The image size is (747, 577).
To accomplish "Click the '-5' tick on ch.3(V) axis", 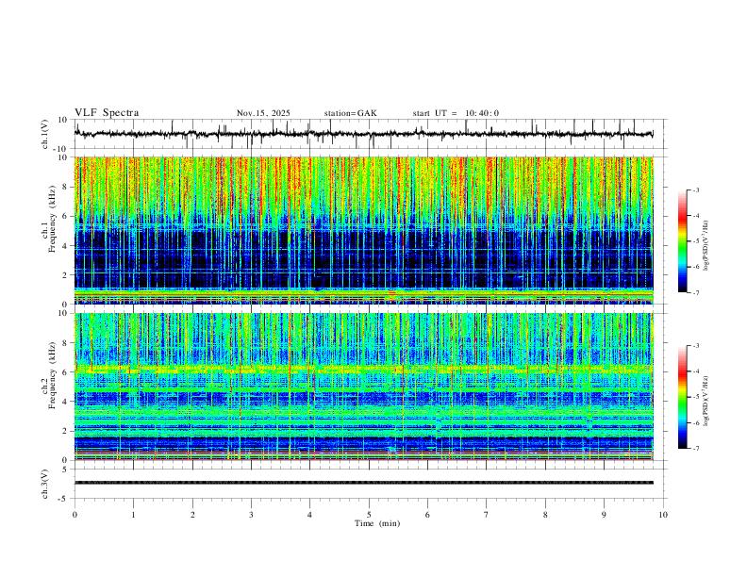I will pyautogui.click(x=64, y=499).
